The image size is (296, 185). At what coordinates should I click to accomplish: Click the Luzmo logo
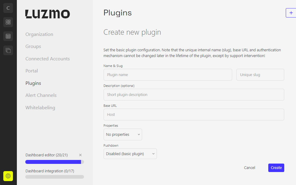(x=47, y=14)
